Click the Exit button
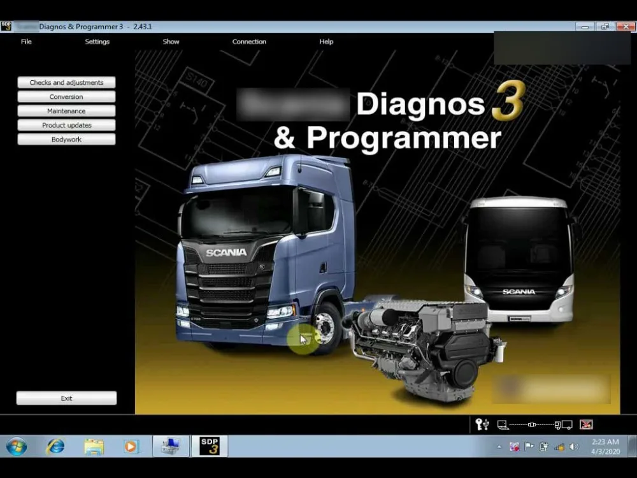This screenshot has width=637, height=478. (67, 398)
